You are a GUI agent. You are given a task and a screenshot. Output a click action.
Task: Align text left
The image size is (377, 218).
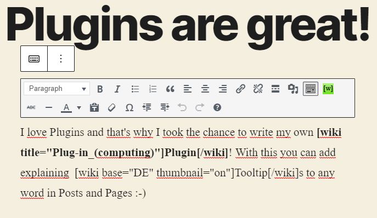point(188,89)
